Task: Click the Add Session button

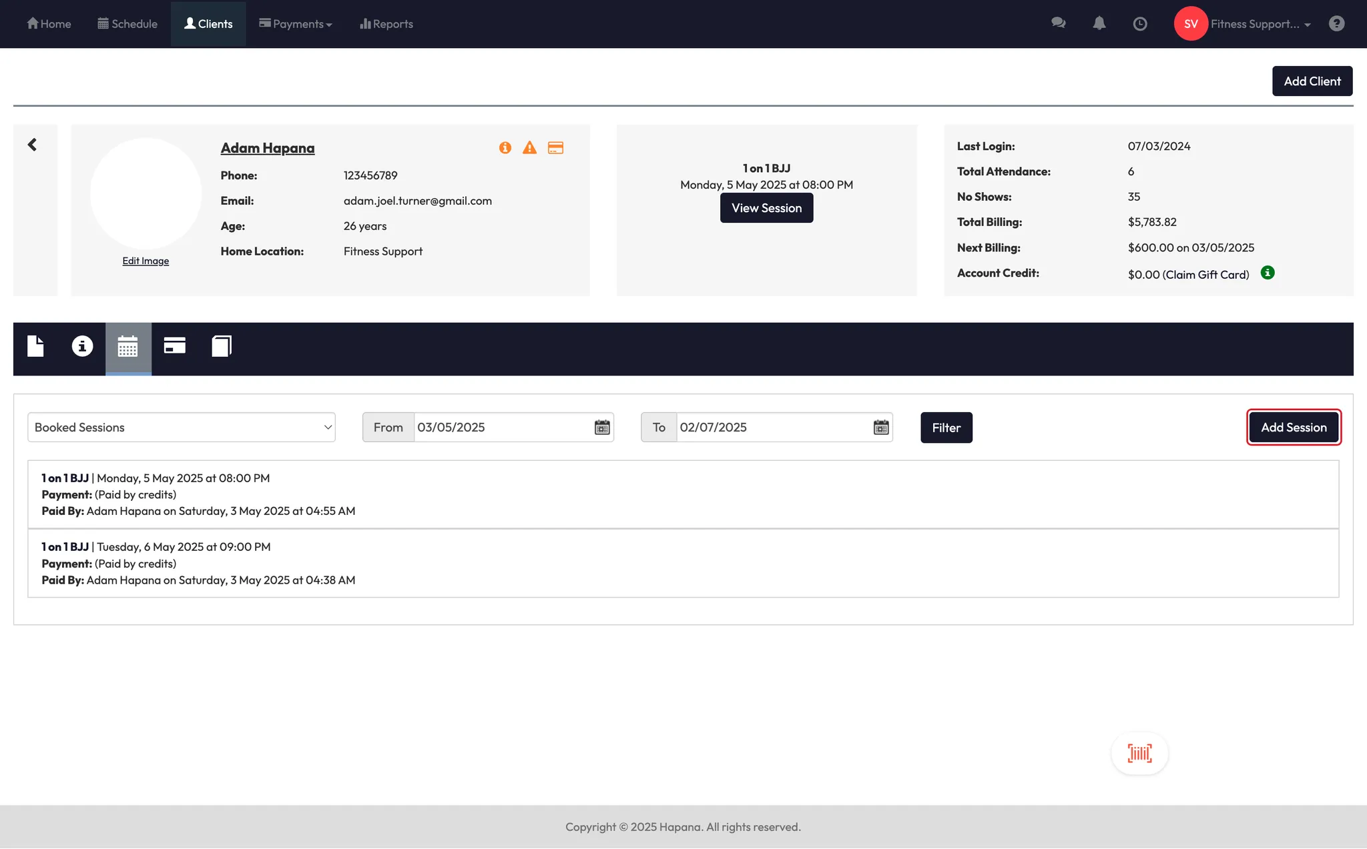Action: point(1294,428)
